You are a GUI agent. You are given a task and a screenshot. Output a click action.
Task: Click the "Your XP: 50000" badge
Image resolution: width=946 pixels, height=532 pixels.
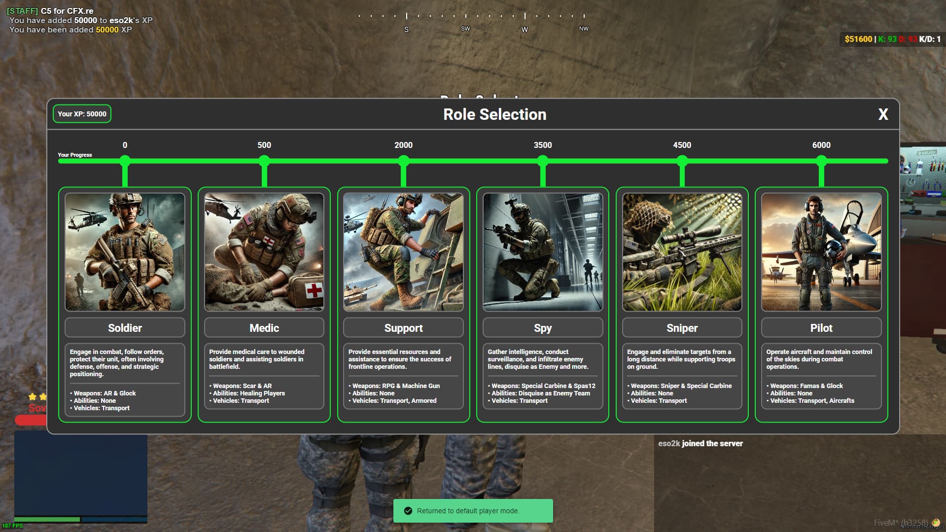[82, 114]
